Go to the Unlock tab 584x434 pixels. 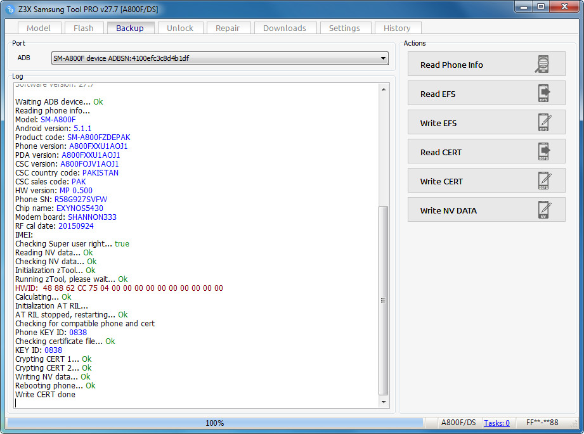(x=180, y=28)
